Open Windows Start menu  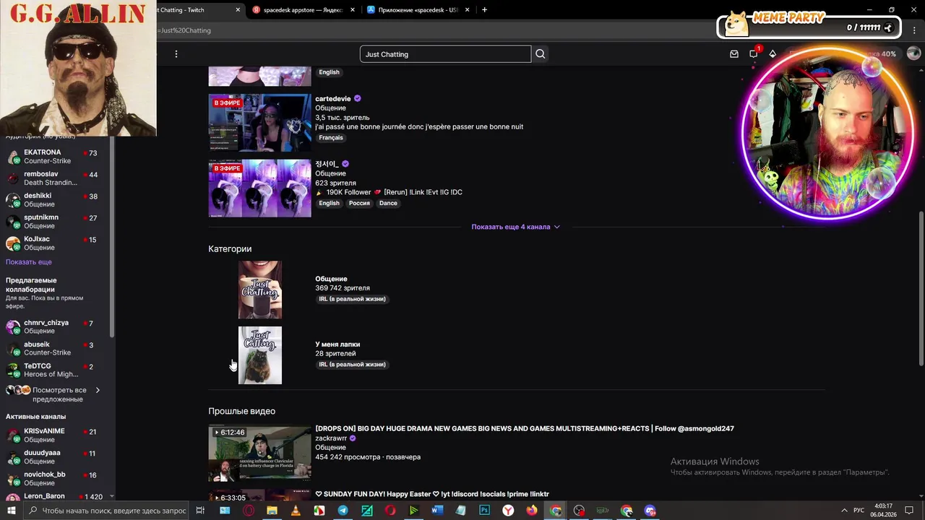12,511
